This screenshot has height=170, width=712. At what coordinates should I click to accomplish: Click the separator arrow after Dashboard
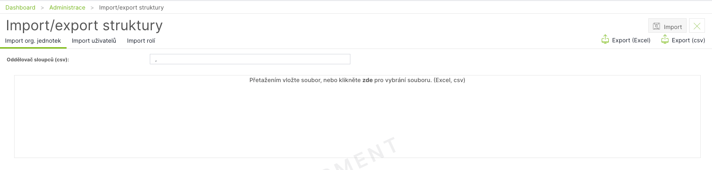point(42,8)
